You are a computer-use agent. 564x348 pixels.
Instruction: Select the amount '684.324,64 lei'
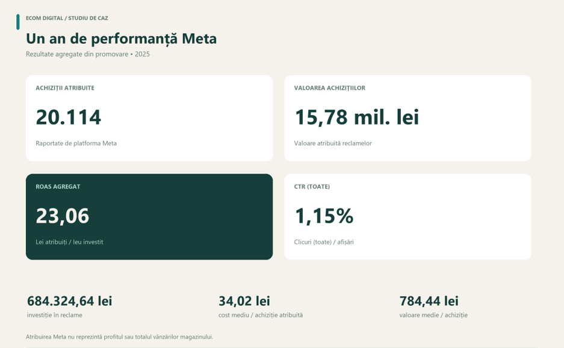(x=69, y=301)
